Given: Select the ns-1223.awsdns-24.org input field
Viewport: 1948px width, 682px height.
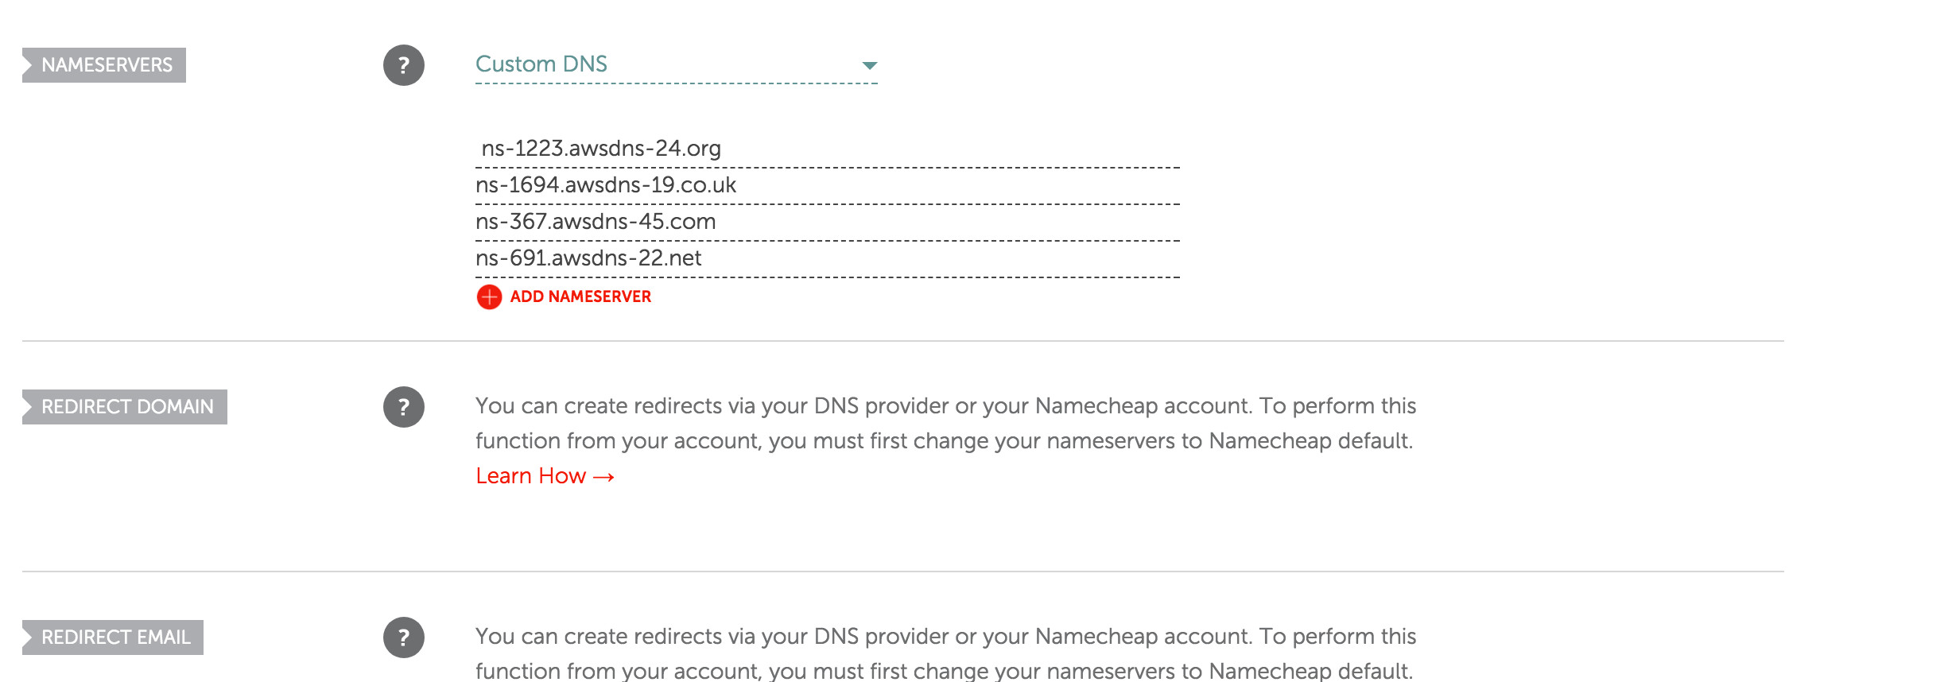Looking at the screenshot, I should tap(716, 149).
